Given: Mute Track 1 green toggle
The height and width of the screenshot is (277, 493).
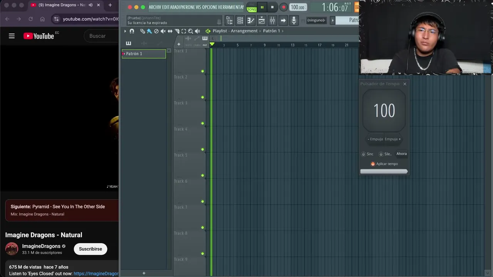Looking at the screenshot, I should [x=203, y=71].
